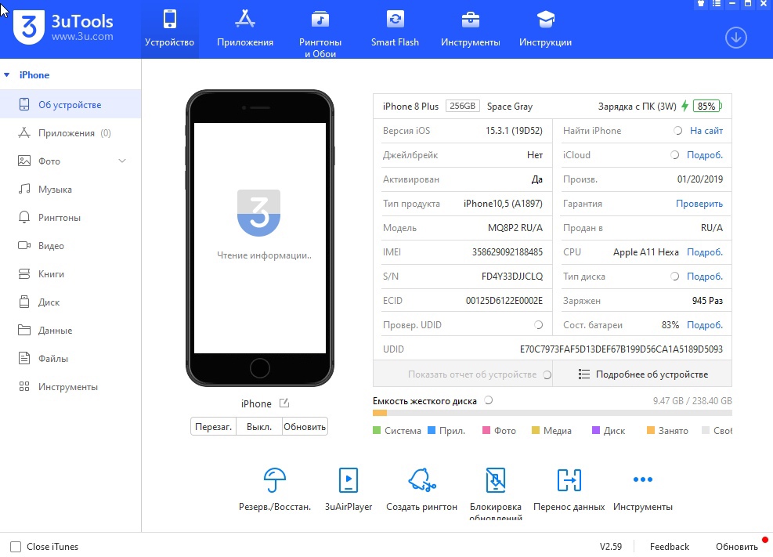Open the three-dots Инструменты icon
Image resolution: width=773 pixels, height=557 pixels.
pos(643,479)
